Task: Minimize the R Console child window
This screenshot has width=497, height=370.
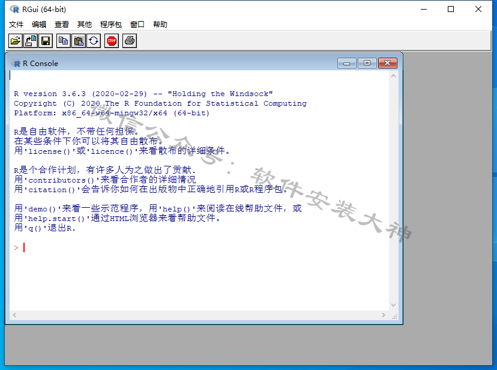Action: tap(347, 63)
